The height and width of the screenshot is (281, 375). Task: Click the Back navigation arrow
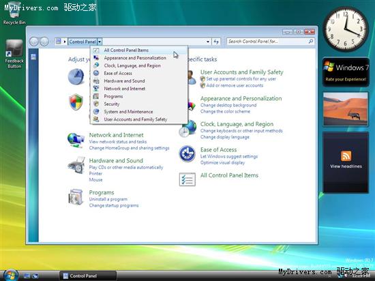34,42
